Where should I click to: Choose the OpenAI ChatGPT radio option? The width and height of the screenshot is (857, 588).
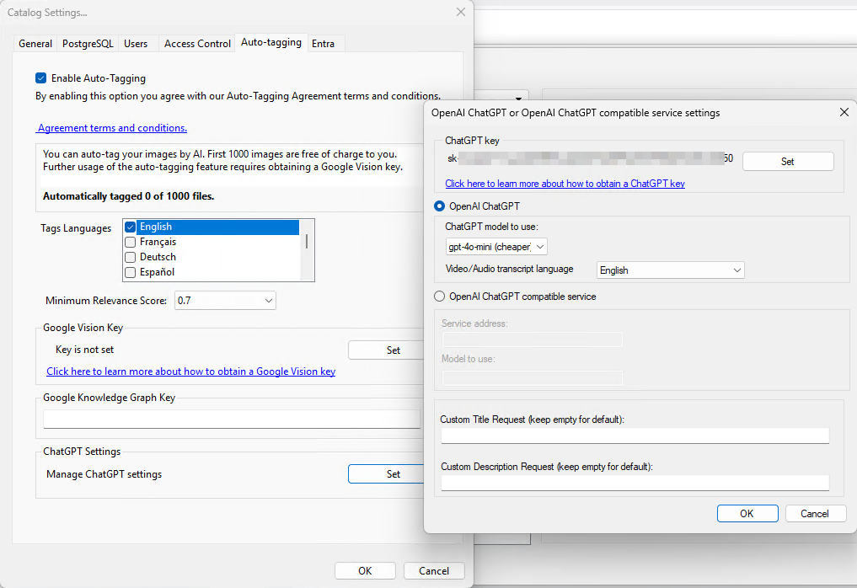(x=439, y=206)
